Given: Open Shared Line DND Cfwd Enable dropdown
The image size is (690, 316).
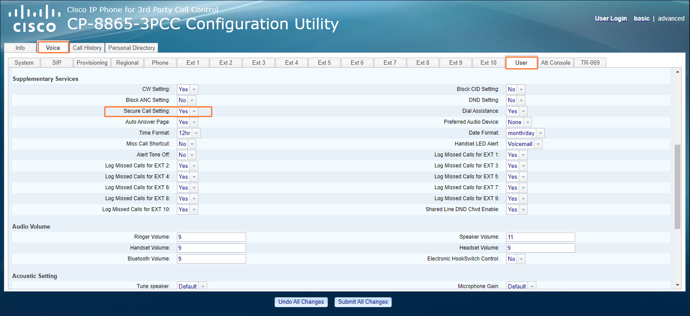Looking at the screenshot, I should (x=517, y=210).
